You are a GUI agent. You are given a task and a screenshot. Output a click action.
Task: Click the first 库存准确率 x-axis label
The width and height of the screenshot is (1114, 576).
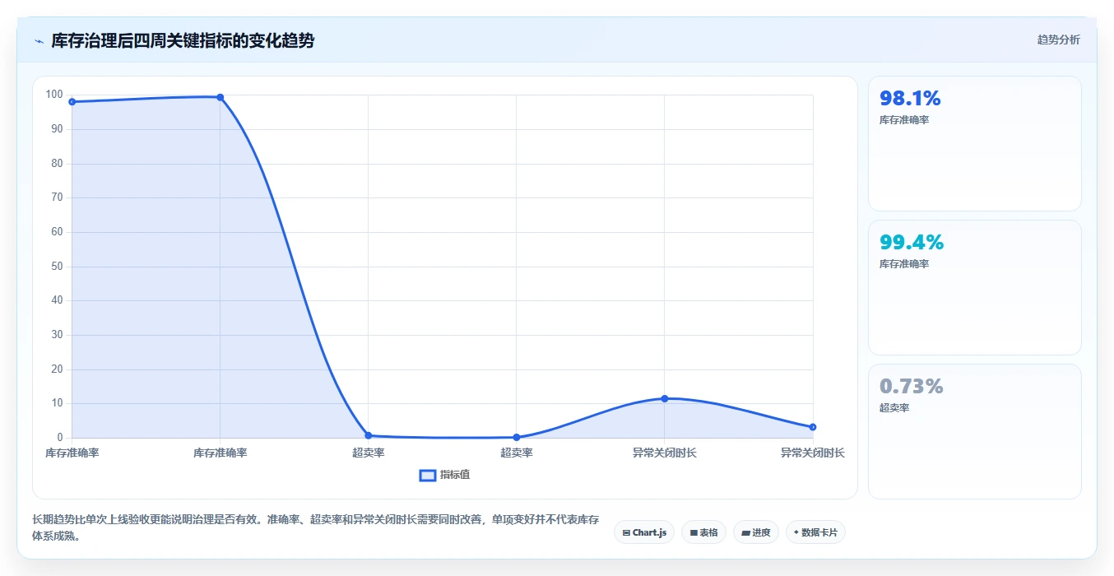click(72, 453)
